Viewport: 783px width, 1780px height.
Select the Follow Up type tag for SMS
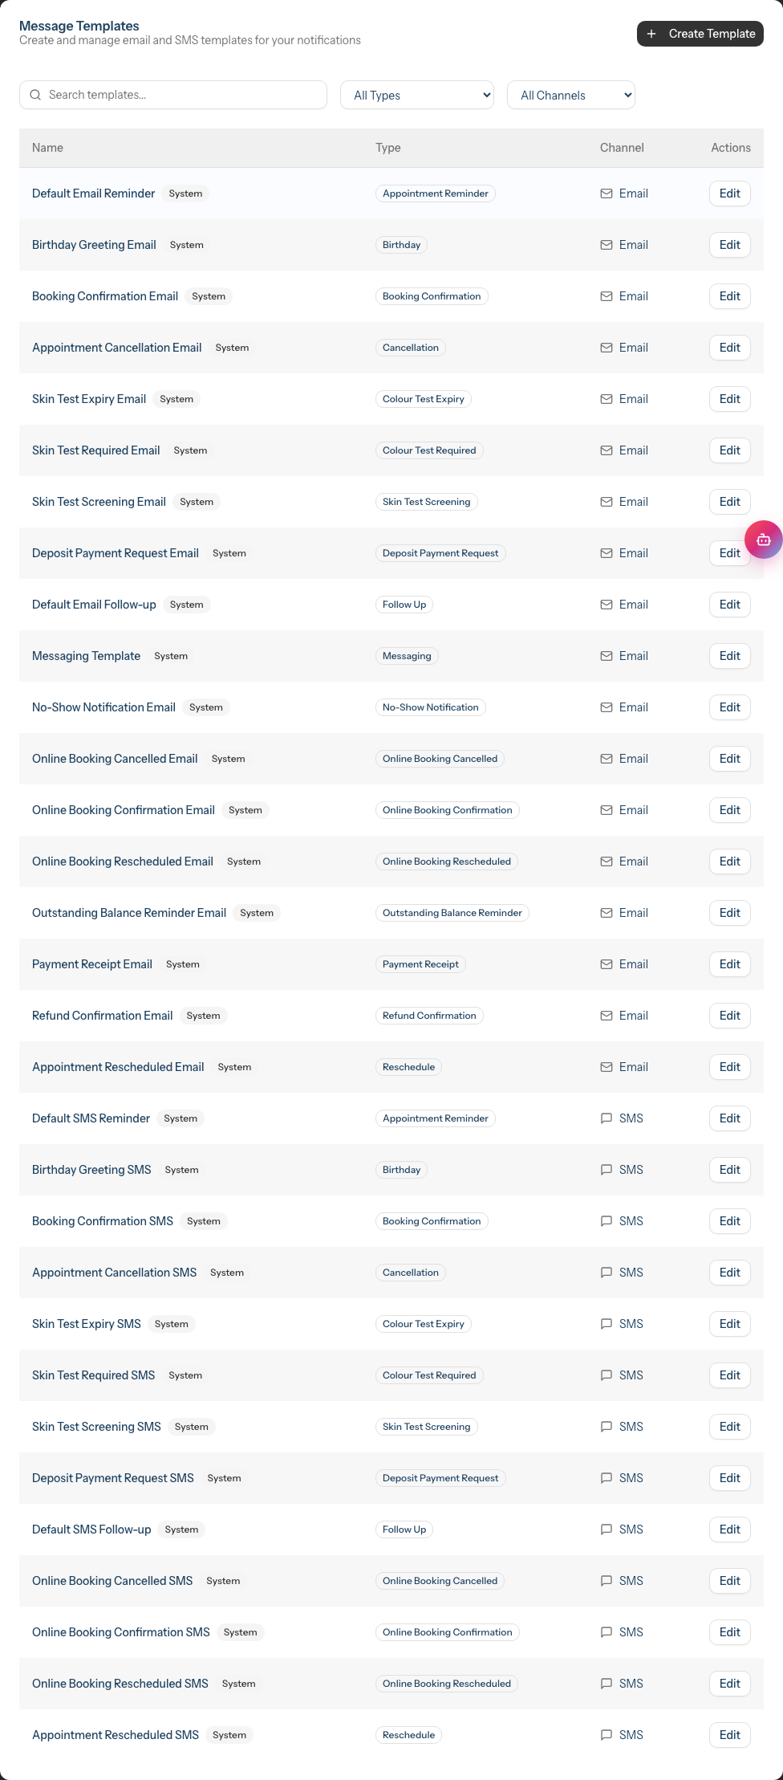click(404, 1529)
